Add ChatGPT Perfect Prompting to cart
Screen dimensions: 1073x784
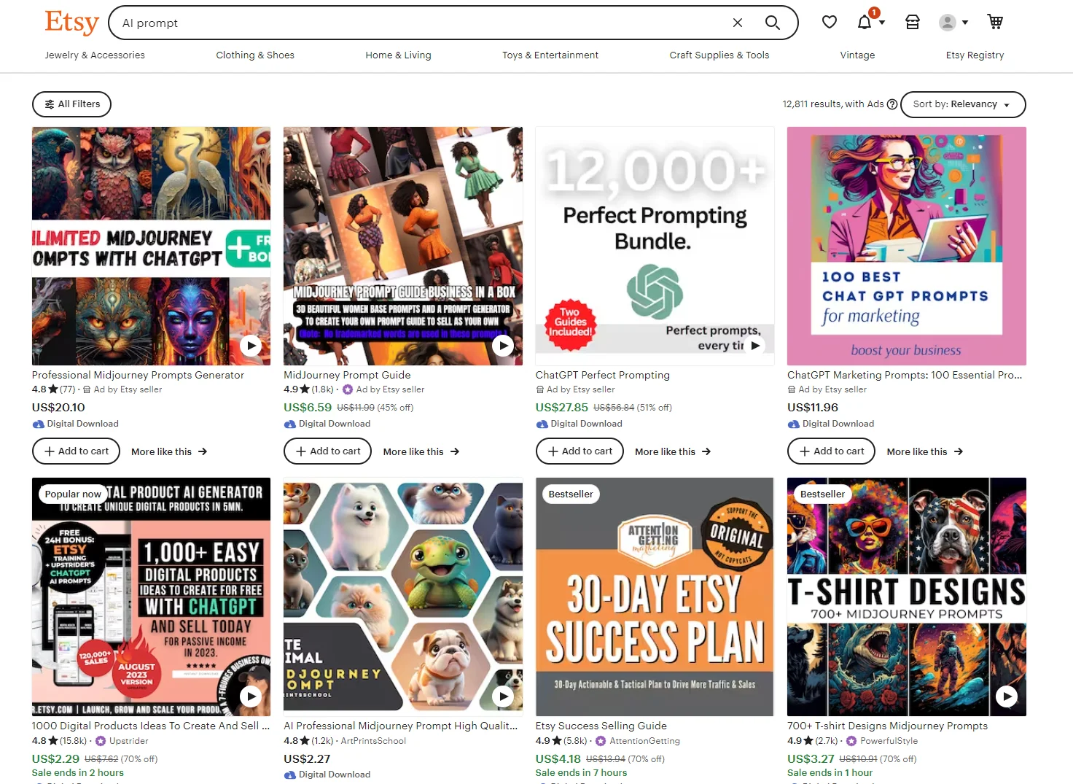pos(579,451)
